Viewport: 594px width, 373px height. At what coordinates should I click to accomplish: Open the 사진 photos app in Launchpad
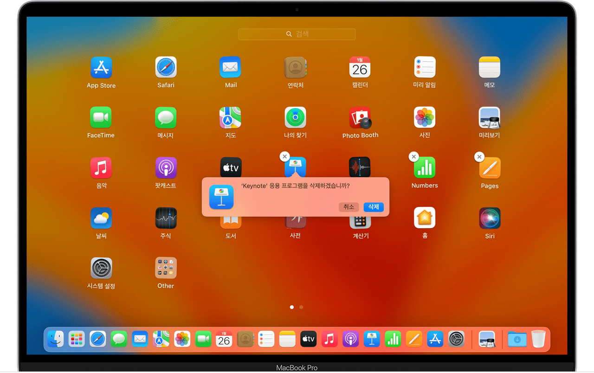pos(425,118)
